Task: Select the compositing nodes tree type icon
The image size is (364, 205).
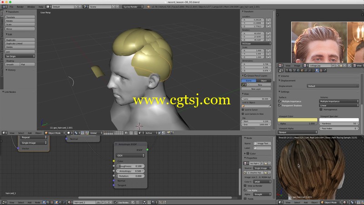Action: point(48,202)
